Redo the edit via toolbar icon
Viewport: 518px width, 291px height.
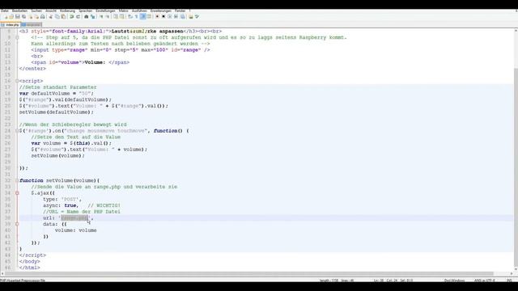click(78, 16)
